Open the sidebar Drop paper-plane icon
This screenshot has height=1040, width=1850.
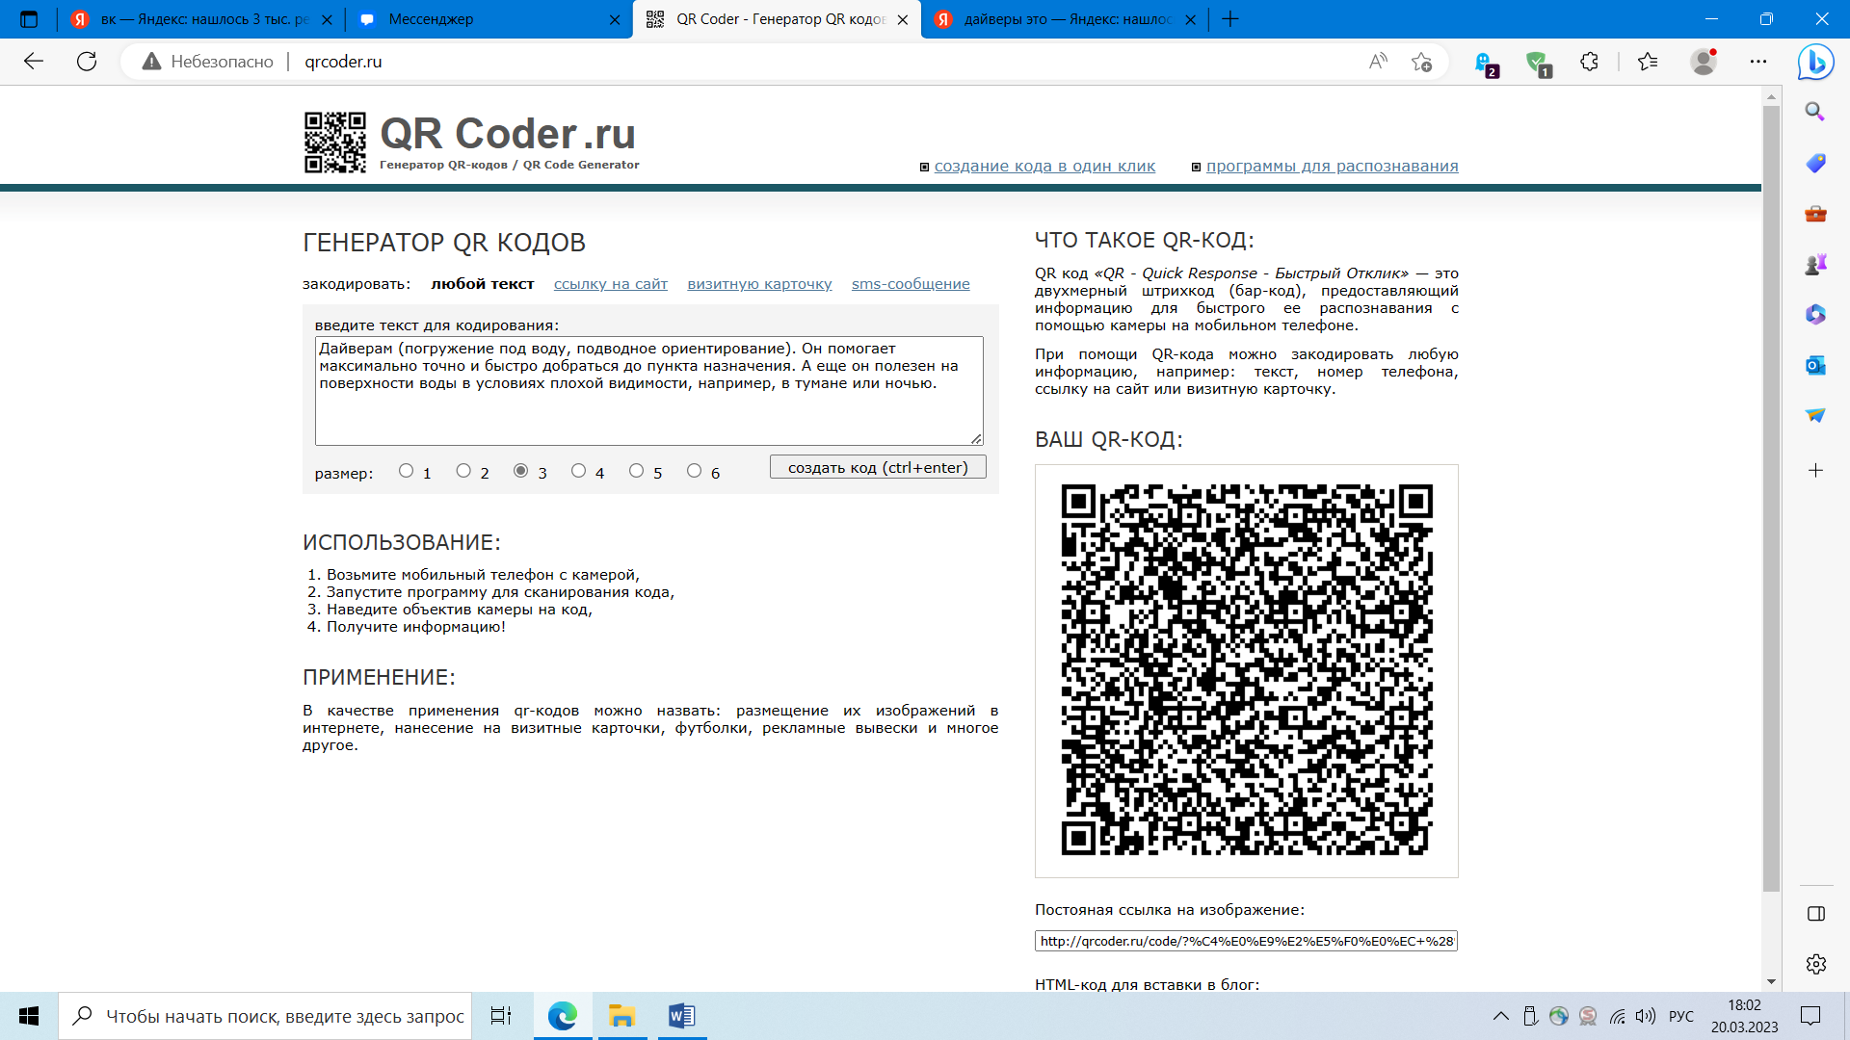click(1815, 415)
